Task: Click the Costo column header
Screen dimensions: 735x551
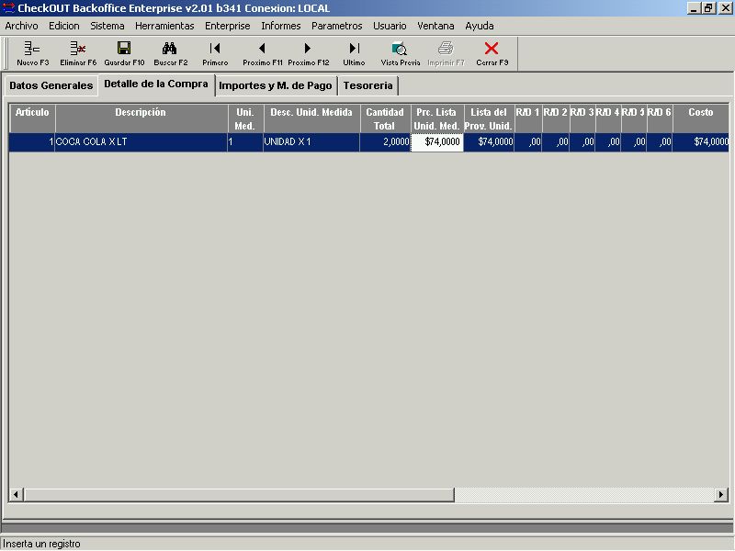Action: coord(701,118)
